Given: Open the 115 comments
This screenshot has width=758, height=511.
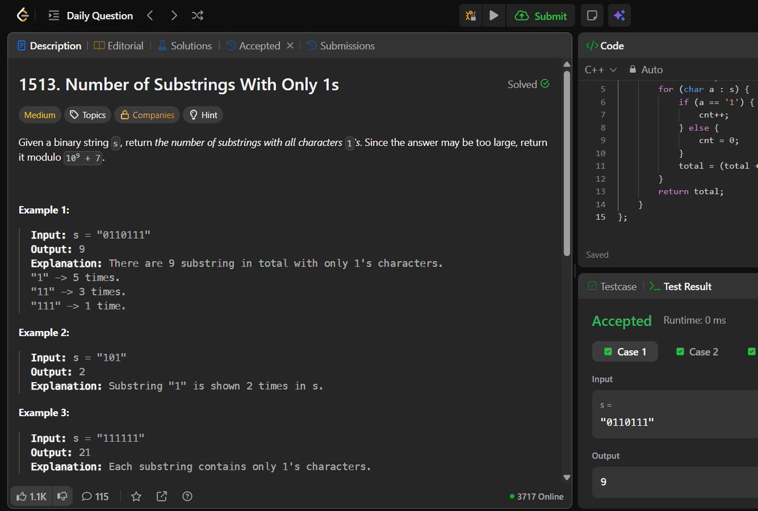Looking at the screenshot, I should (x=95, y=496).
